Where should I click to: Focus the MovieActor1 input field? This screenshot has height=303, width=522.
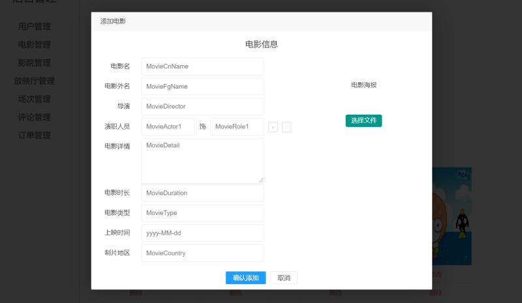pyautogui.click(x=168, y=126)
